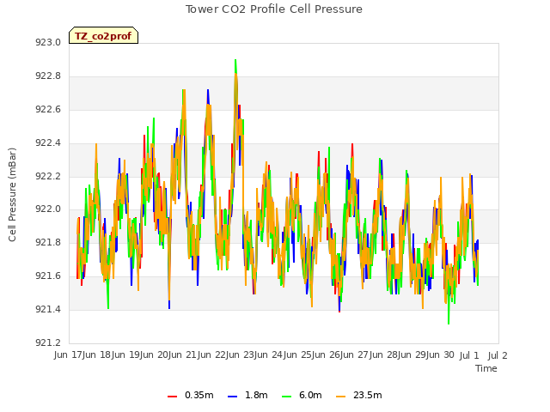Click the Time axis label

point(486,368)
